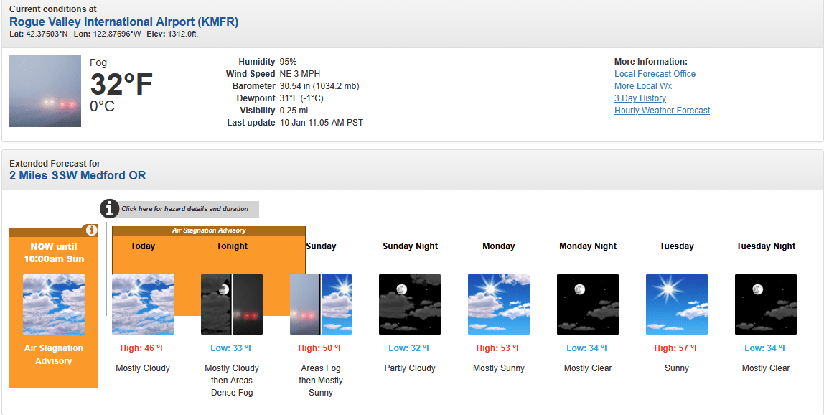Click Air Stagnation Advisory text in NOW box
Screen dimensions: 824x415
tap(54, 355)
